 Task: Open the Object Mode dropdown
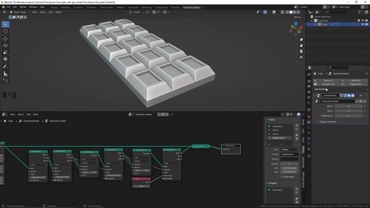(20, 12)
